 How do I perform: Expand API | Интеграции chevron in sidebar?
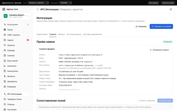[x=28, y=94]
